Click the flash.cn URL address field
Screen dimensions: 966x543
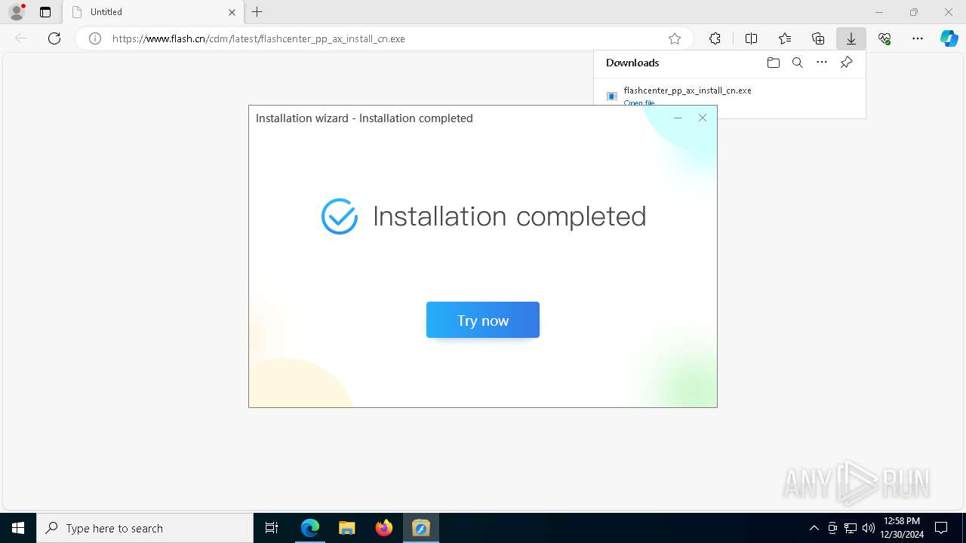point(385,38)
